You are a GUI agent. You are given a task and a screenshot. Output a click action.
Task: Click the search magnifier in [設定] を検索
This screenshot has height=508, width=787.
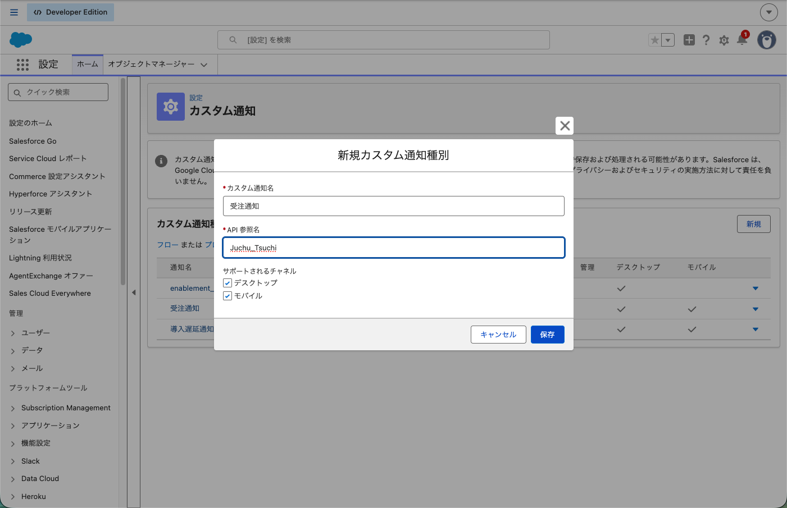click(x=233, y=40)
